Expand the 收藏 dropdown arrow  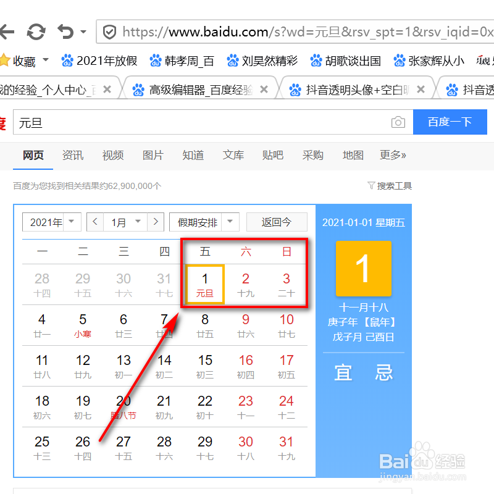[x=46, y=59]
